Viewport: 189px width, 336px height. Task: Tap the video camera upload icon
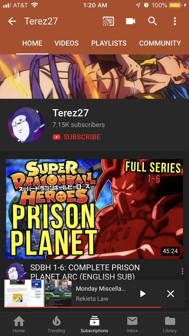[131, 21]
